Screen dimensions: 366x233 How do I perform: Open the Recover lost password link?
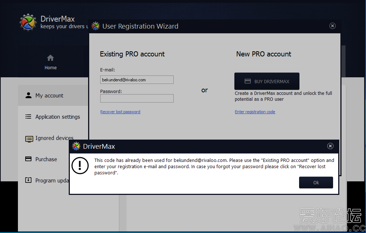click(x=120, y=112)
